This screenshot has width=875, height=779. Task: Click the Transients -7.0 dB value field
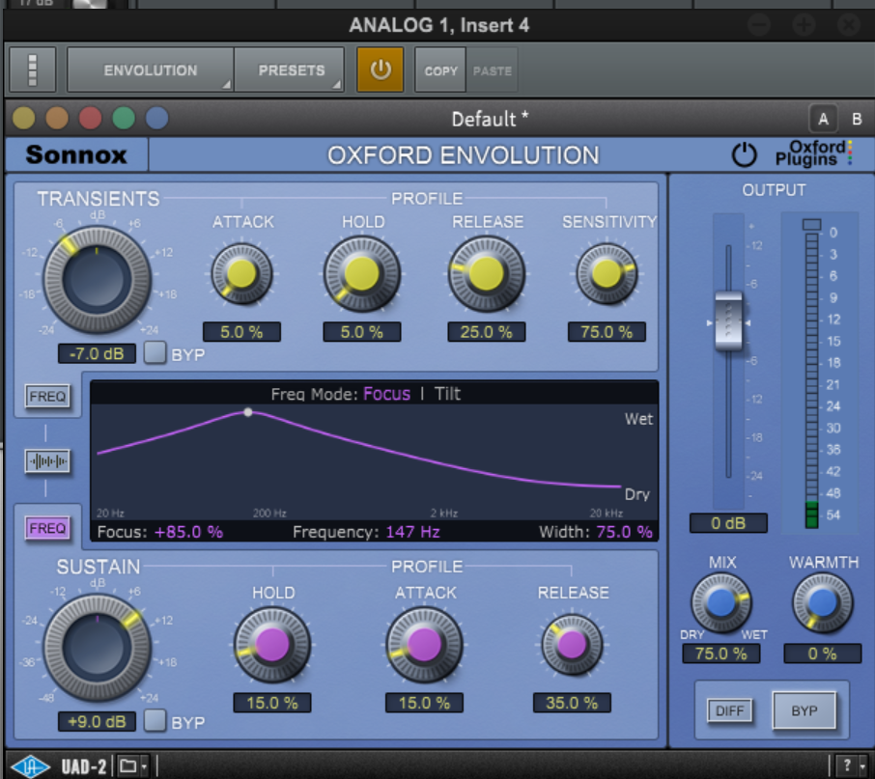coord(97,353)
